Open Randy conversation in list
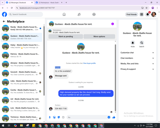160x128 pixels. coord(21,28)
